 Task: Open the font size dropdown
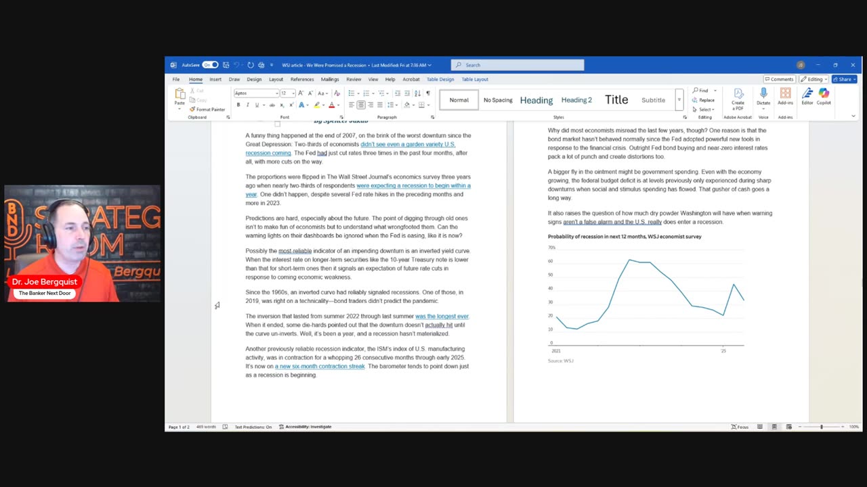(292, 93)
